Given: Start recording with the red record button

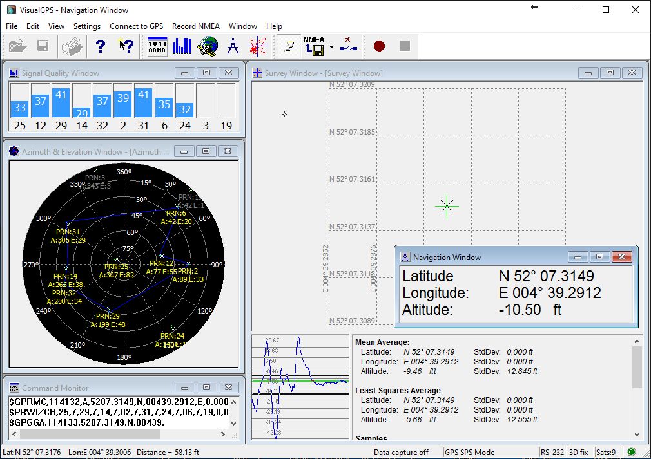Looking at the screenshot, I should 378,46.
